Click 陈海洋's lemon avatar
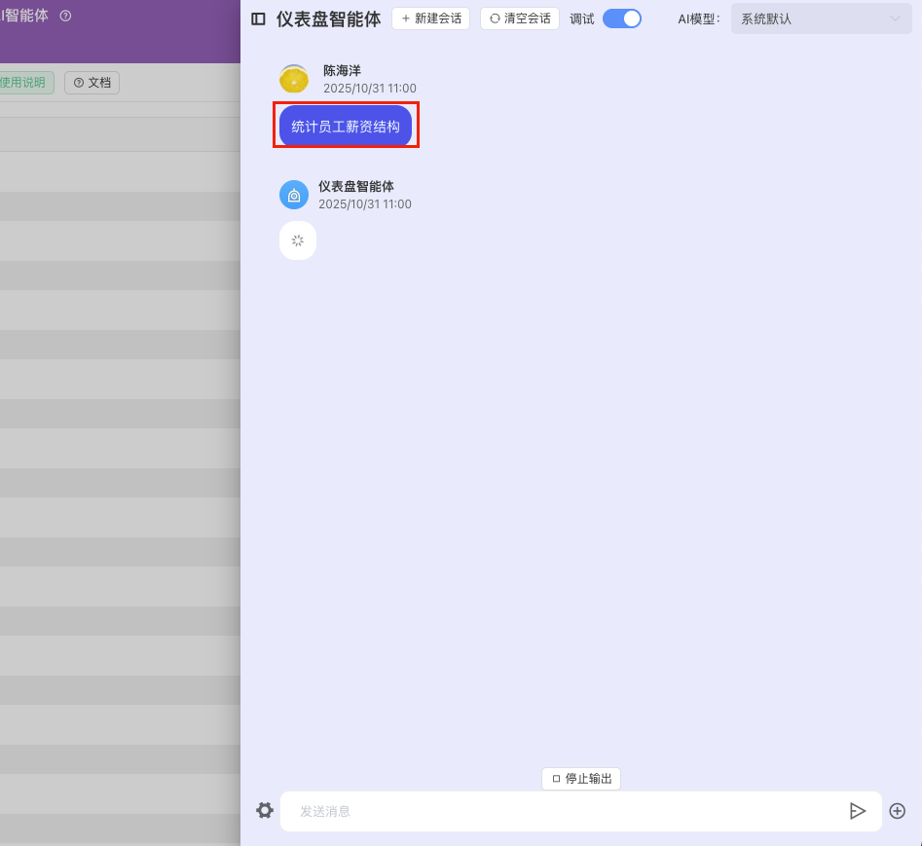Image resolution: width=922 pixels, height=846 pixels. [295, 79]
